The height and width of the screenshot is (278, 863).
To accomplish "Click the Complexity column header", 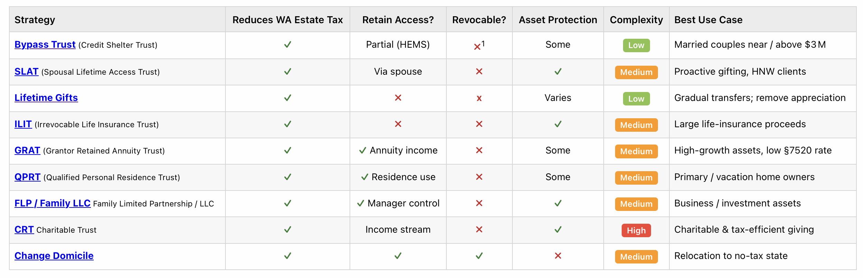I will [x=636, y=20].
